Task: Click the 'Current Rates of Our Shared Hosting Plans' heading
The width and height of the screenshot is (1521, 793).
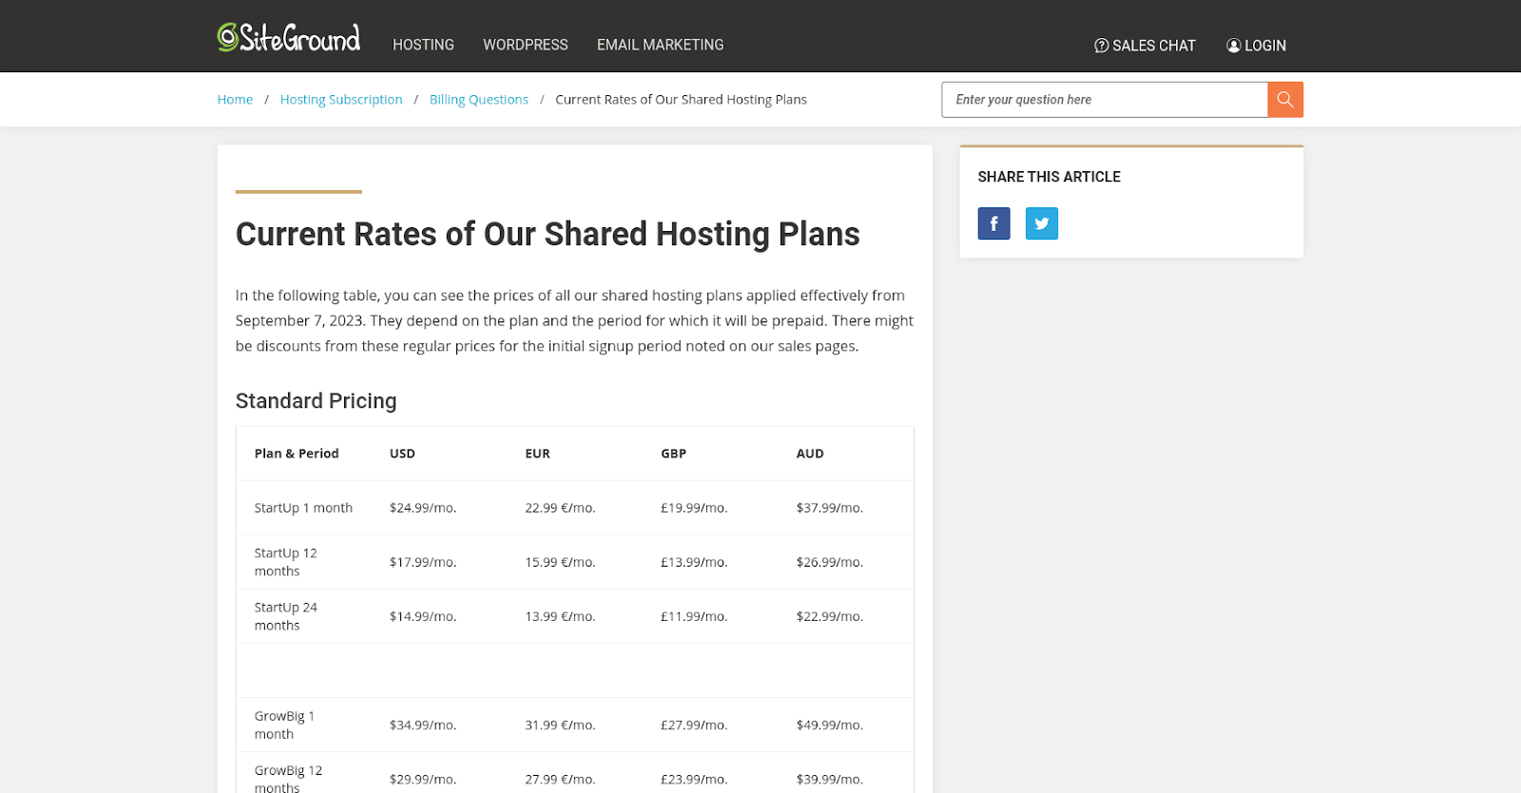Action: 548,234
